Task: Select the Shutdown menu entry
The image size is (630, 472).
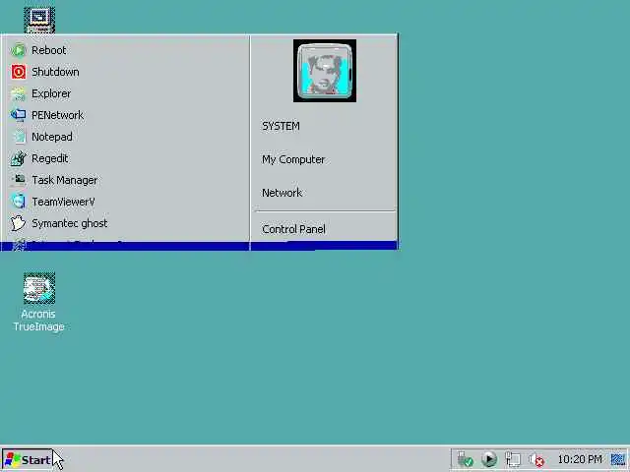Action: (x=125, y=72)
